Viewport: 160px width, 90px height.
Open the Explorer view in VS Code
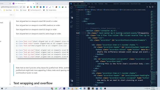click(71, 7)
